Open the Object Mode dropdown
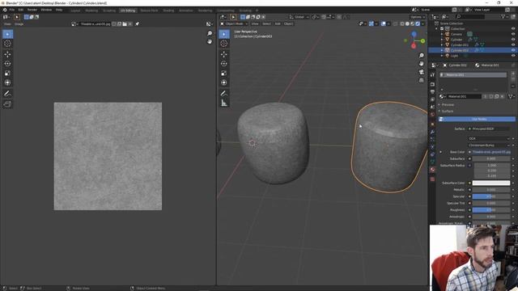 click(234, 23)
